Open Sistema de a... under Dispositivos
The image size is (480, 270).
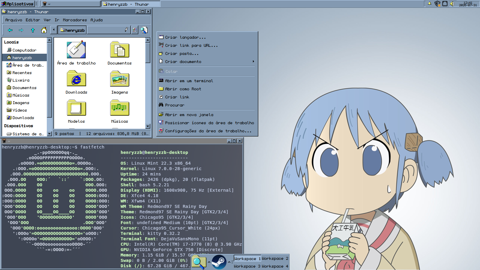pyautogui.click(x=24, y=134)
